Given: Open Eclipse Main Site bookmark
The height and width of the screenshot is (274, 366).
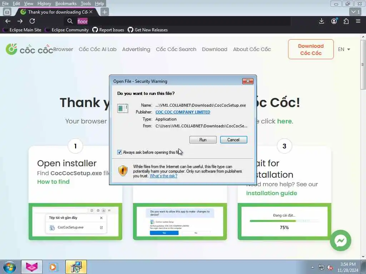Looking at the screenshot, I should [x=22, y=30].
